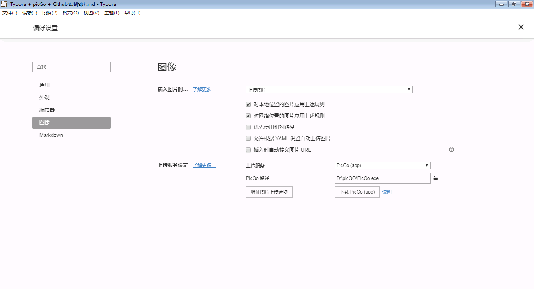The height and width of the screenshot is (289, 534).
Task: Click the folder icon beside PicGo path
Action: pos(436,178)
